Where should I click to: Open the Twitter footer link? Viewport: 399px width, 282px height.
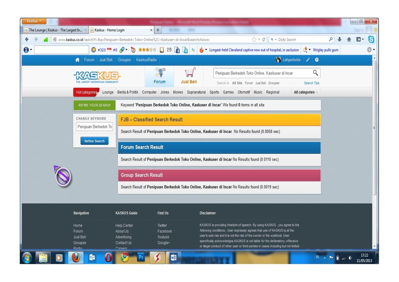(x=162, y=226)
